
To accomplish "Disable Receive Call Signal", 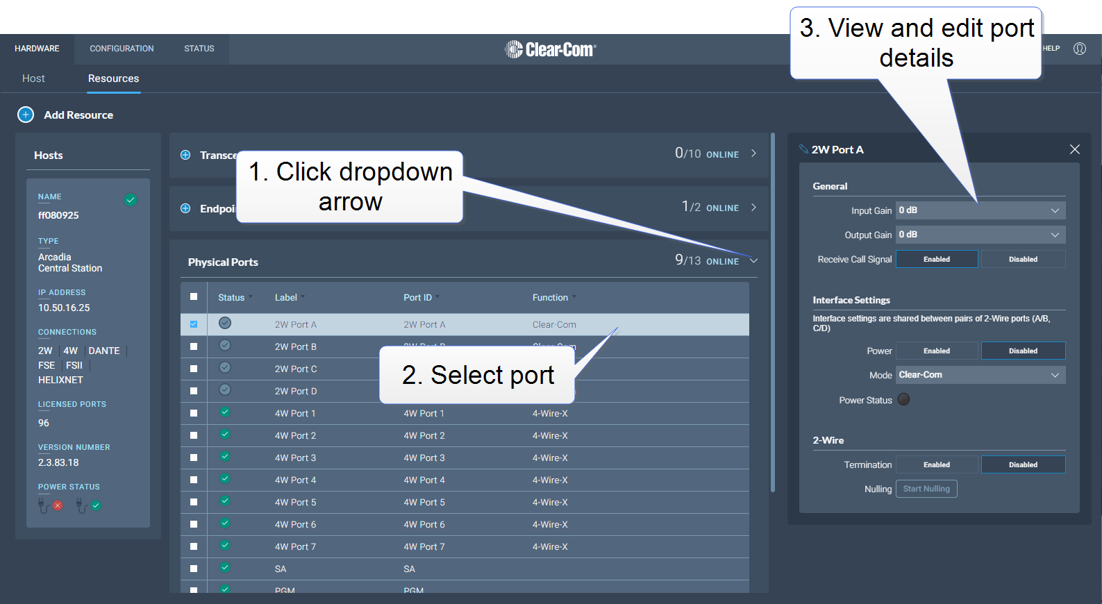I will coord(1022,259).
